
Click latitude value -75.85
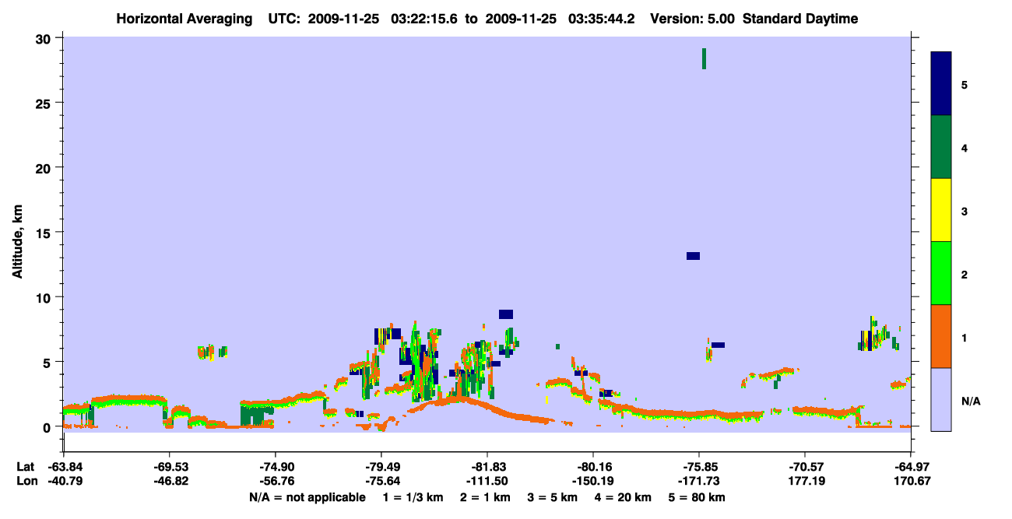coord(699,467)
